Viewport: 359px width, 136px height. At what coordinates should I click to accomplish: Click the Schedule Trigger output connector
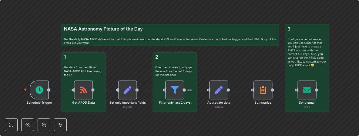click(49, 90)
